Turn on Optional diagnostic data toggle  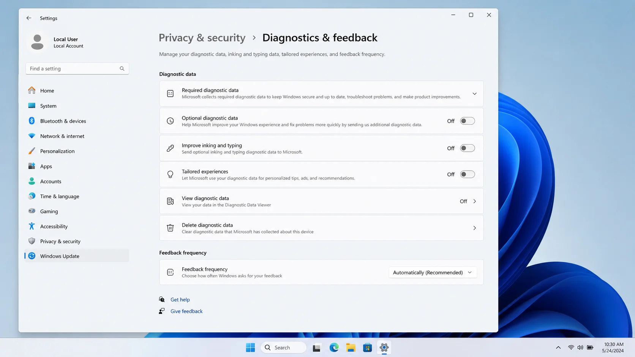point(468,121)
